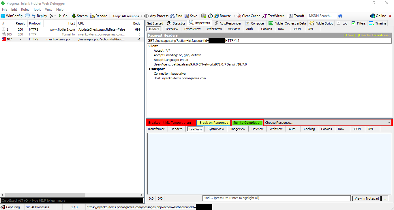
Task: Click Clear Cache toolbar button
Action: pos(248,16)
